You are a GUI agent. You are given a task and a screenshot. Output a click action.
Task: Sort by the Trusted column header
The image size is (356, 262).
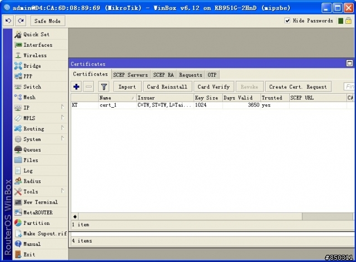[275, 98]
